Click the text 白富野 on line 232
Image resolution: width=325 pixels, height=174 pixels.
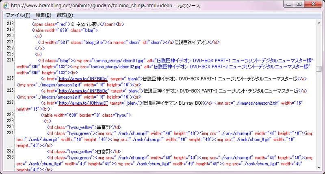click(104, 151)
